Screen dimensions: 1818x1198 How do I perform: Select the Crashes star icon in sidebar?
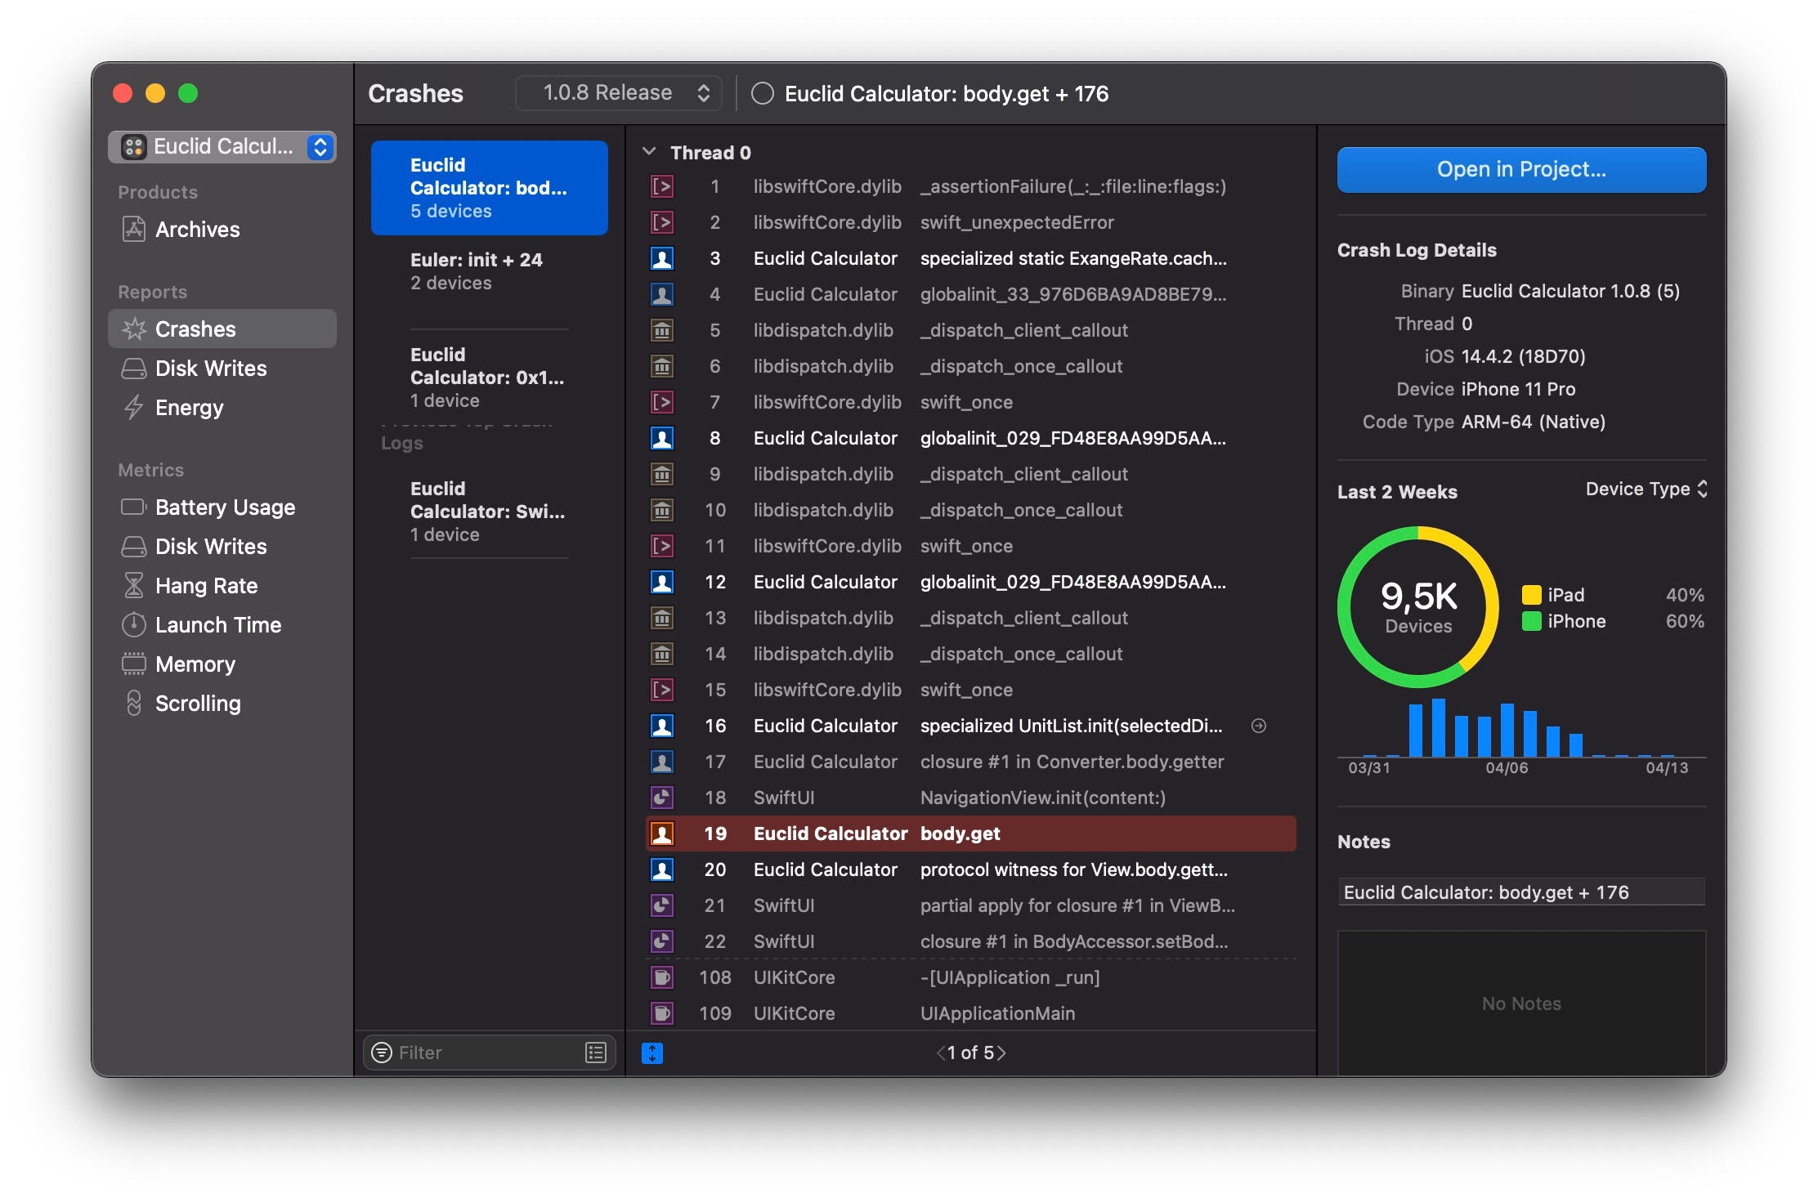click(x=134, y=329)
